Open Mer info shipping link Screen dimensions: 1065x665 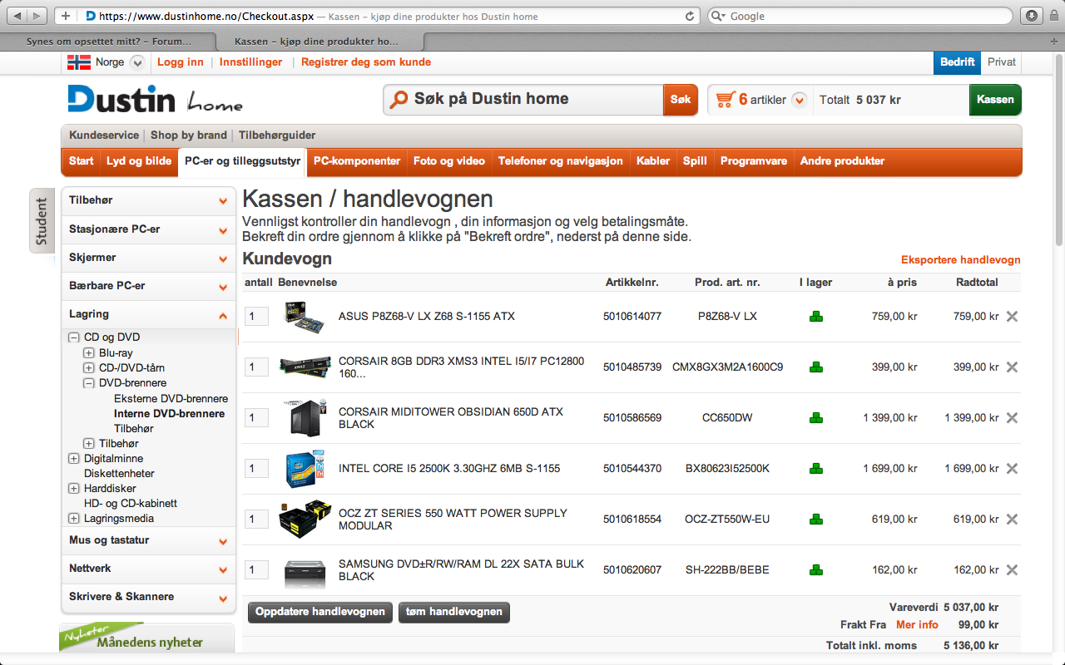pyautogui.click(x=917, y=624)
